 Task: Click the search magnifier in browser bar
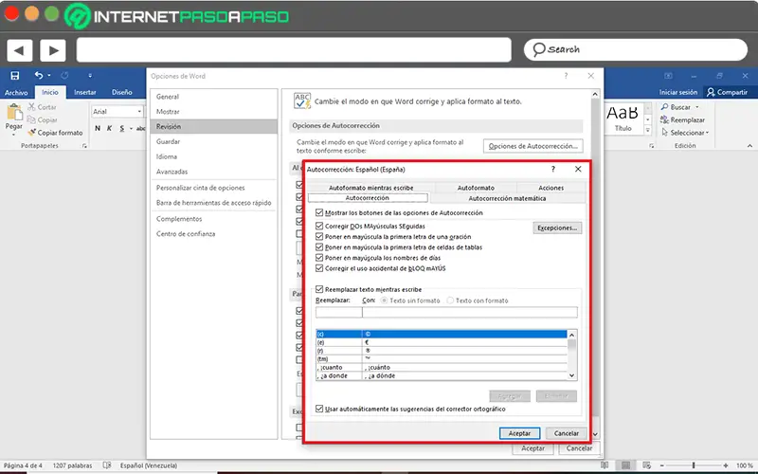click(x=538, y=49)
